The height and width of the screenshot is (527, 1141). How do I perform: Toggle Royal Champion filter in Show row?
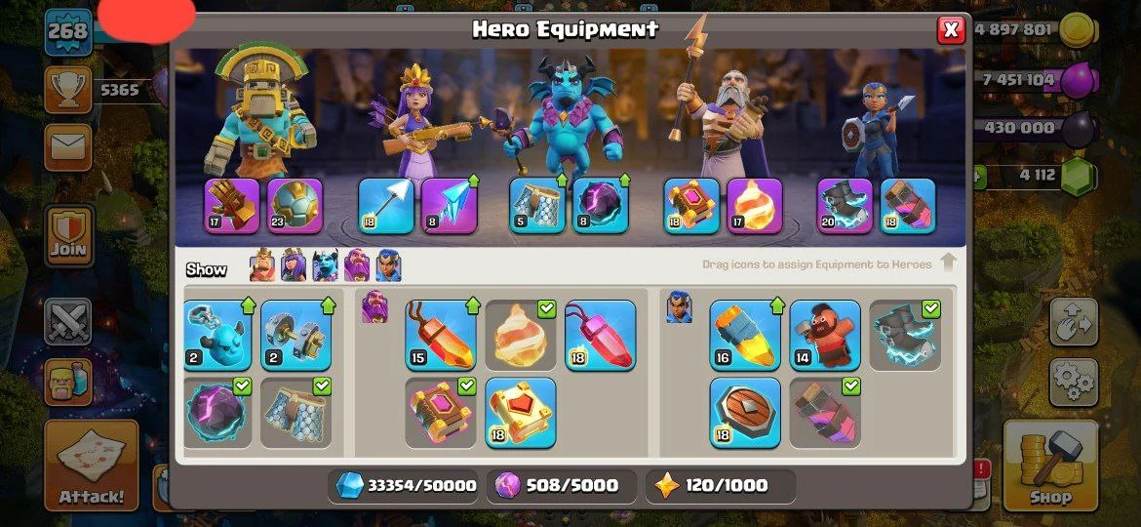[x=388, y=265]
